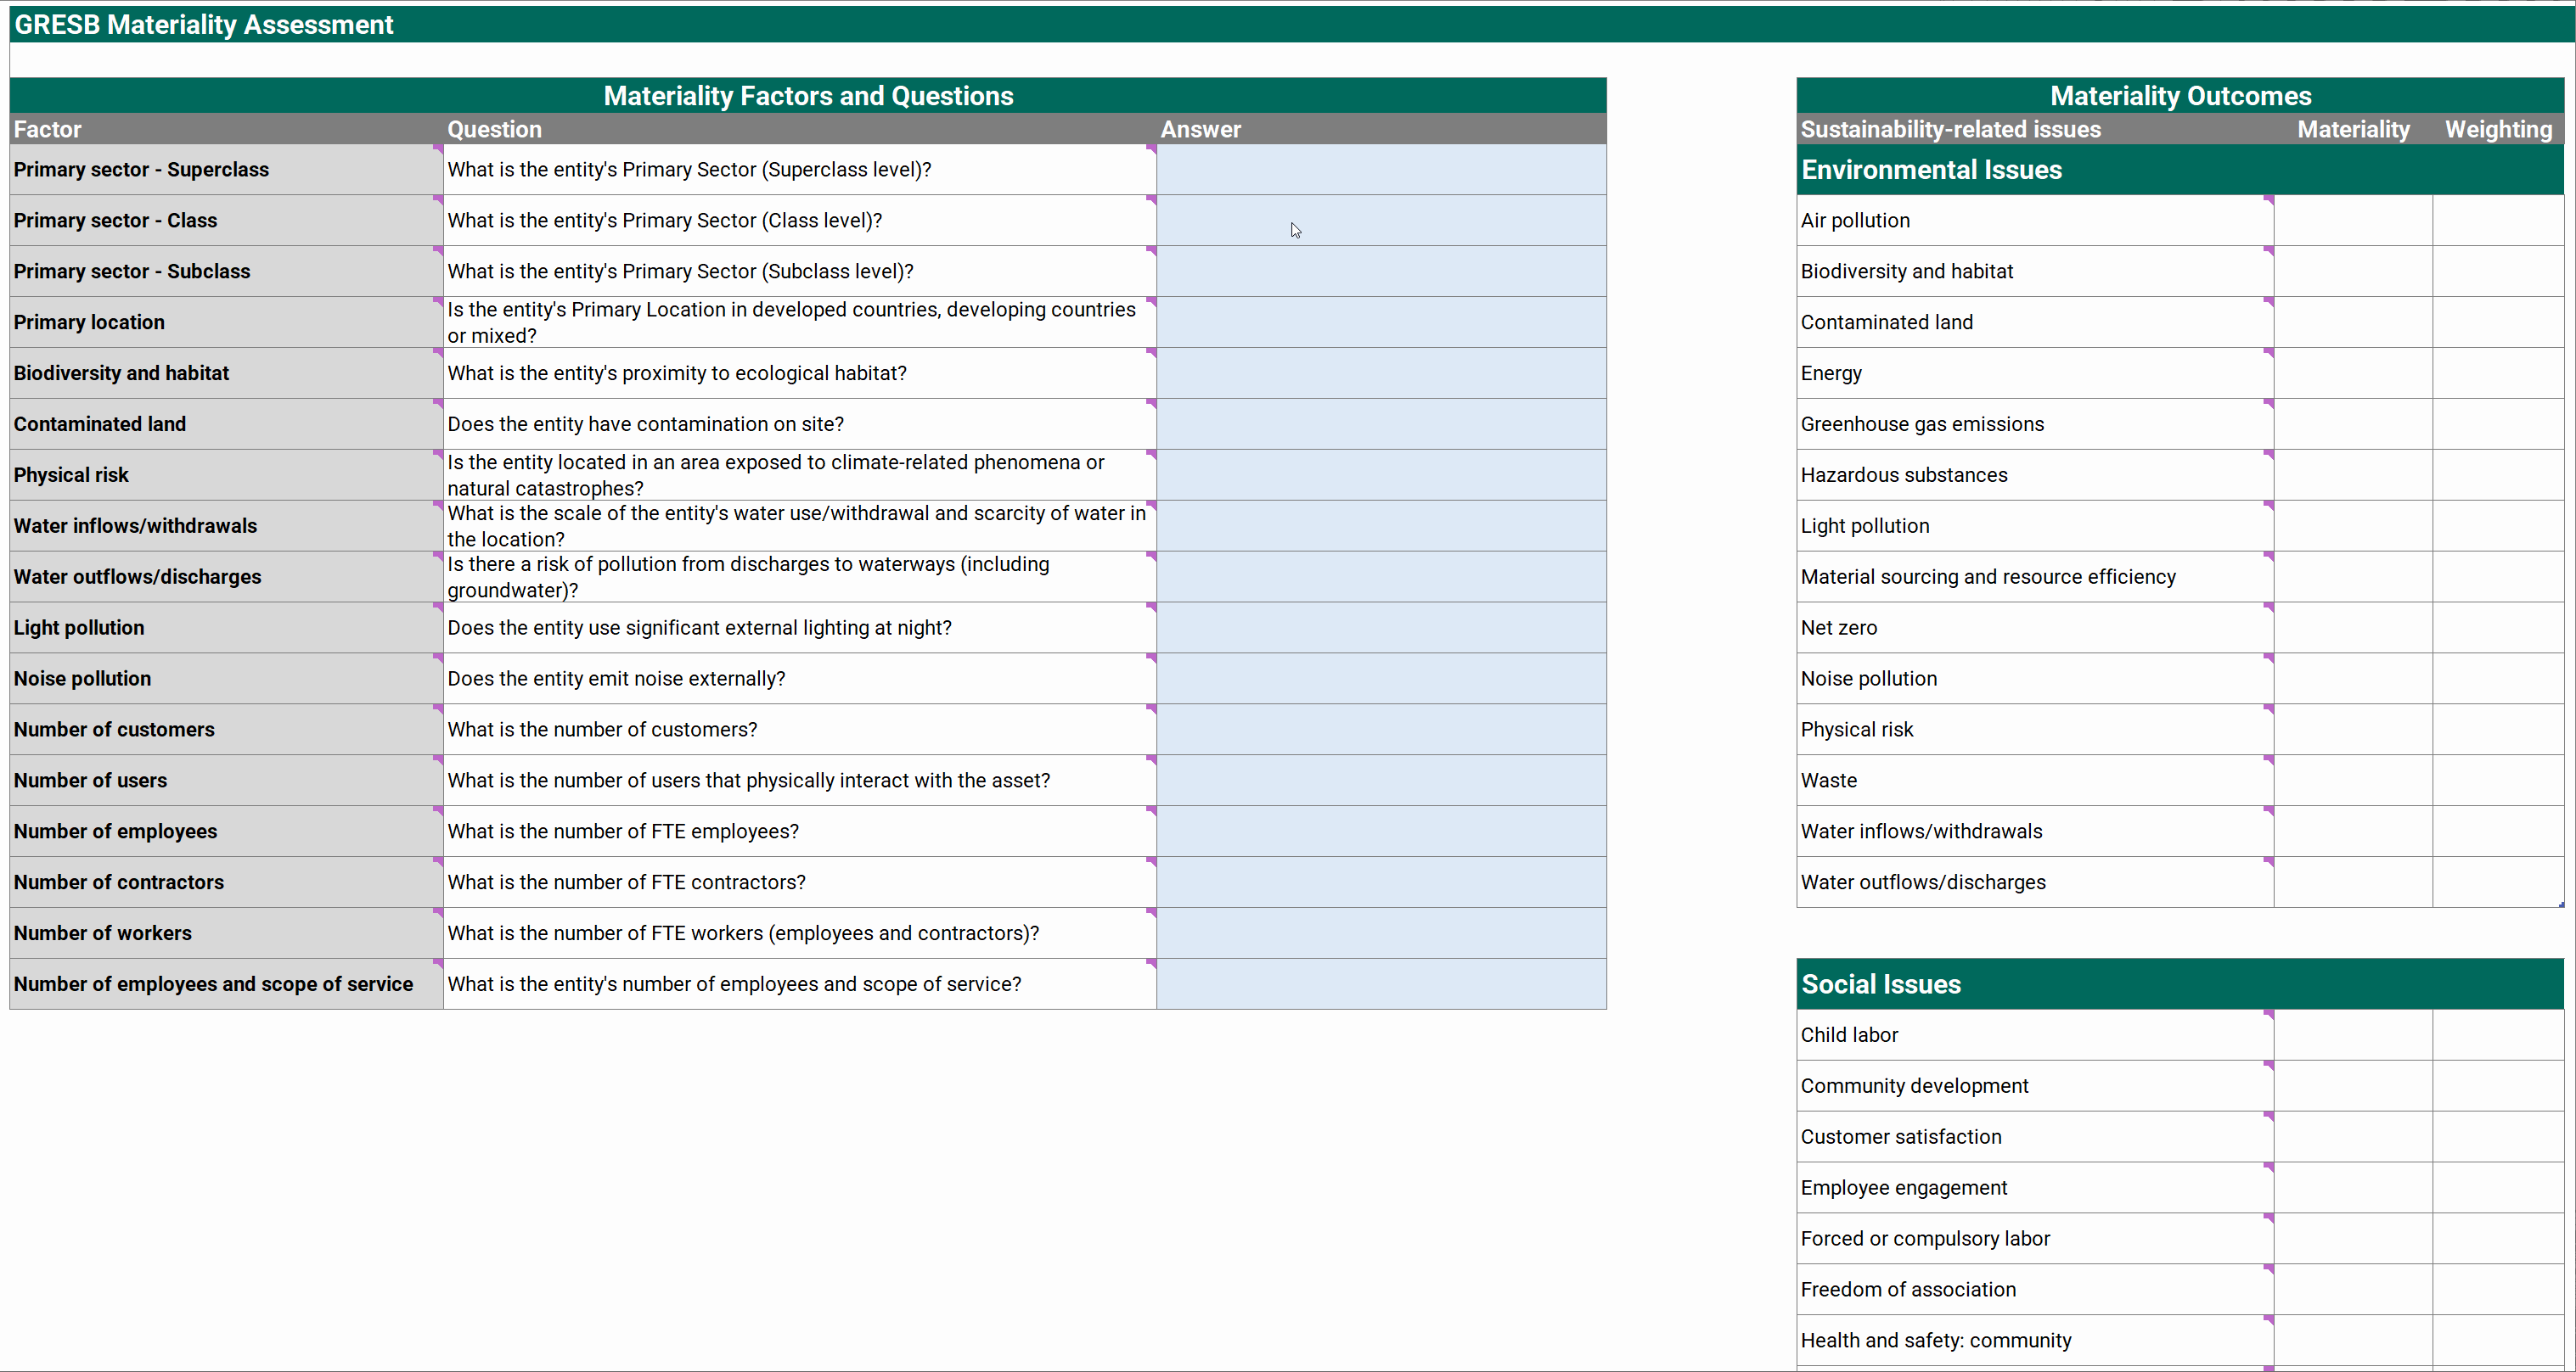Viewport: 2576px width, 1372px height.
Task: Select the Materiality Factors and Questions header
Action: coord(808,96)
